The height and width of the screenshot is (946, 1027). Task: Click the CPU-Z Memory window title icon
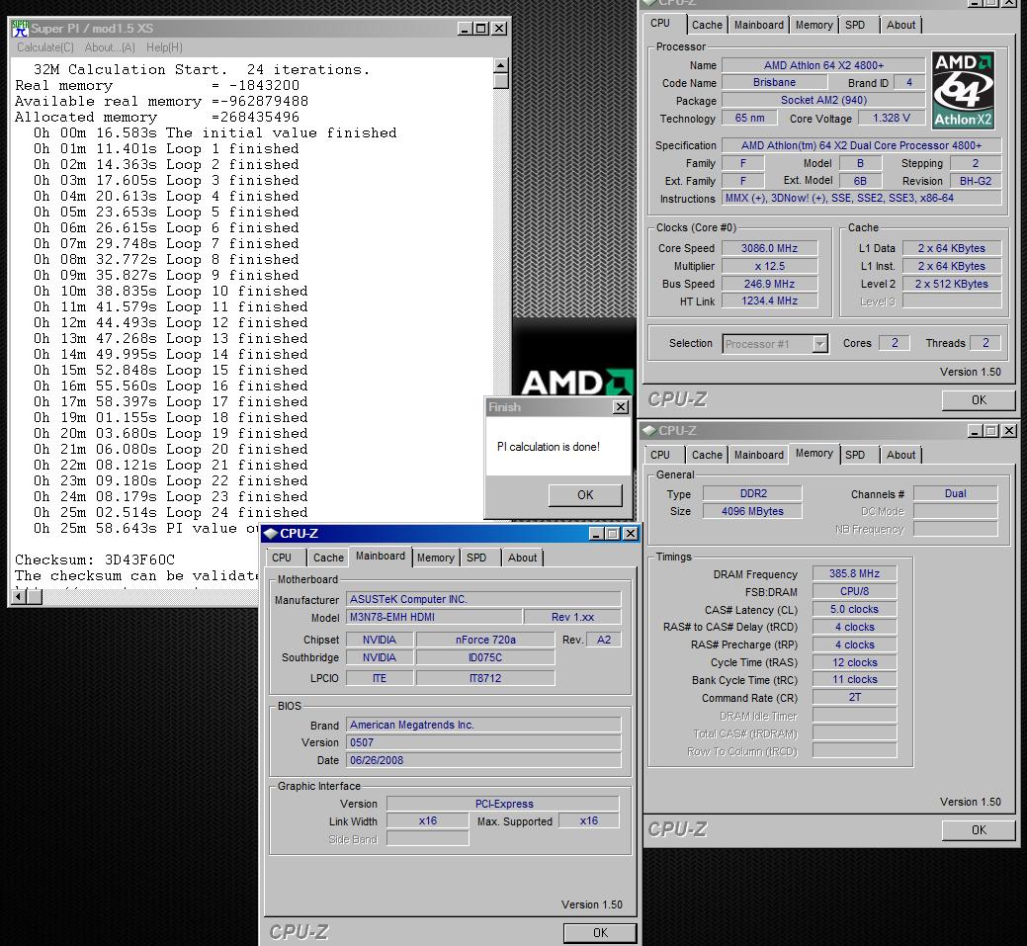(x=649, y=430)
